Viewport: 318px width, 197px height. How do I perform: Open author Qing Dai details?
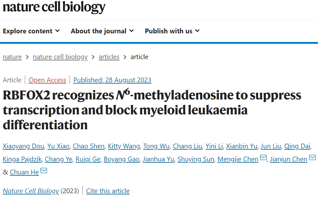coord(297,146)
